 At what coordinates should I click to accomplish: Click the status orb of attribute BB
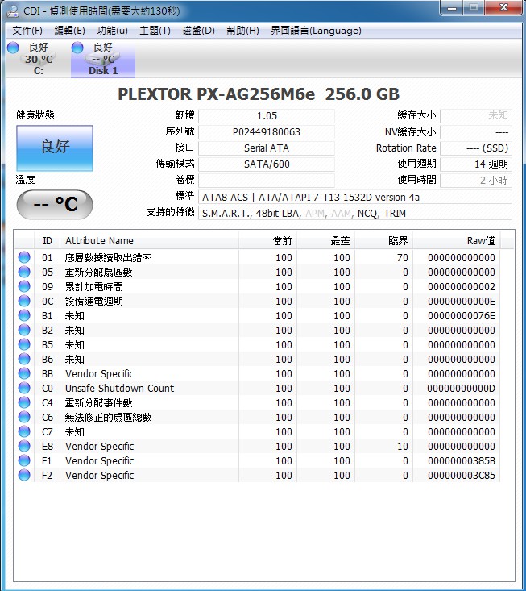pos(24,373)
